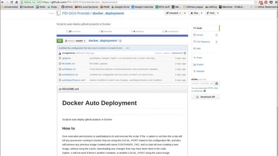Open the branch: master dropdown
278x156 pixels.
click(76, 41)
